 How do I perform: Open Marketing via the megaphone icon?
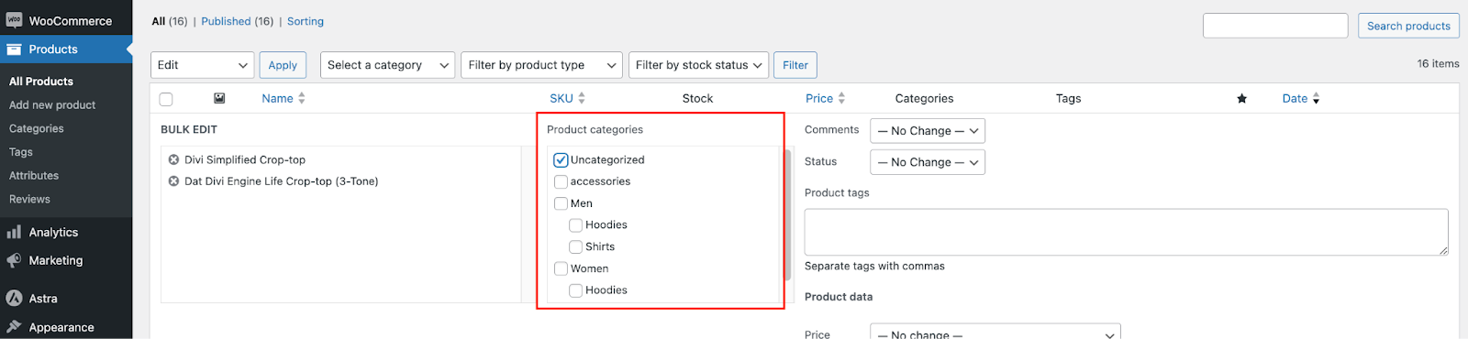(14, 260)
